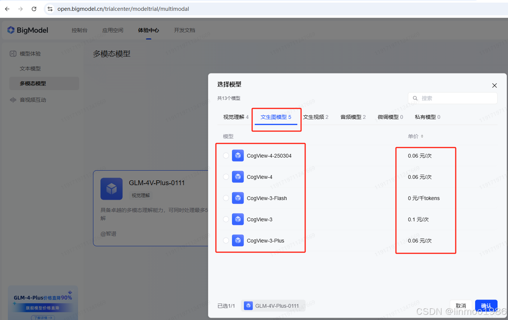
Task: Open 开发文档 in the top navigation
Action: click(x=185, y=30)
